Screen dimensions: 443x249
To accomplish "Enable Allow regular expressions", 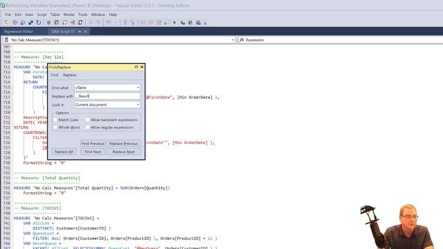I will 88,127.
